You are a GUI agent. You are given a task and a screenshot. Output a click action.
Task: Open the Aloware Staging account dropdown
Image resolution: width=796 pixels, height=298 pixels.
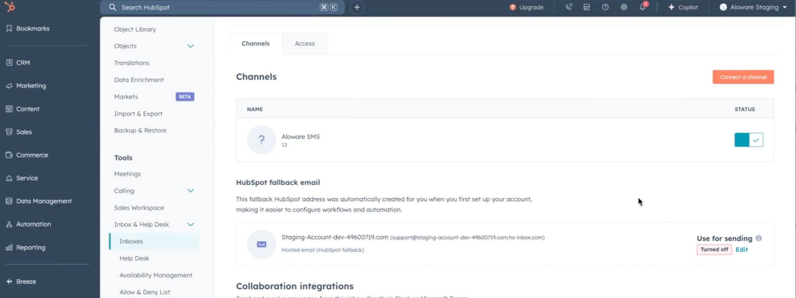[753, 7]
